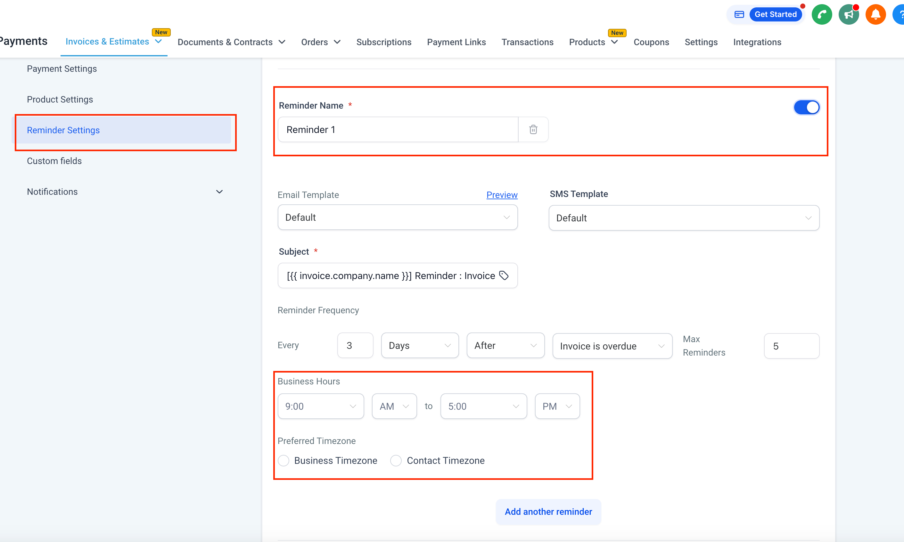The width and height of the screenshot is (904, 542).
Task: Click the tag icon in Subject field
Action: pos(504,275)
